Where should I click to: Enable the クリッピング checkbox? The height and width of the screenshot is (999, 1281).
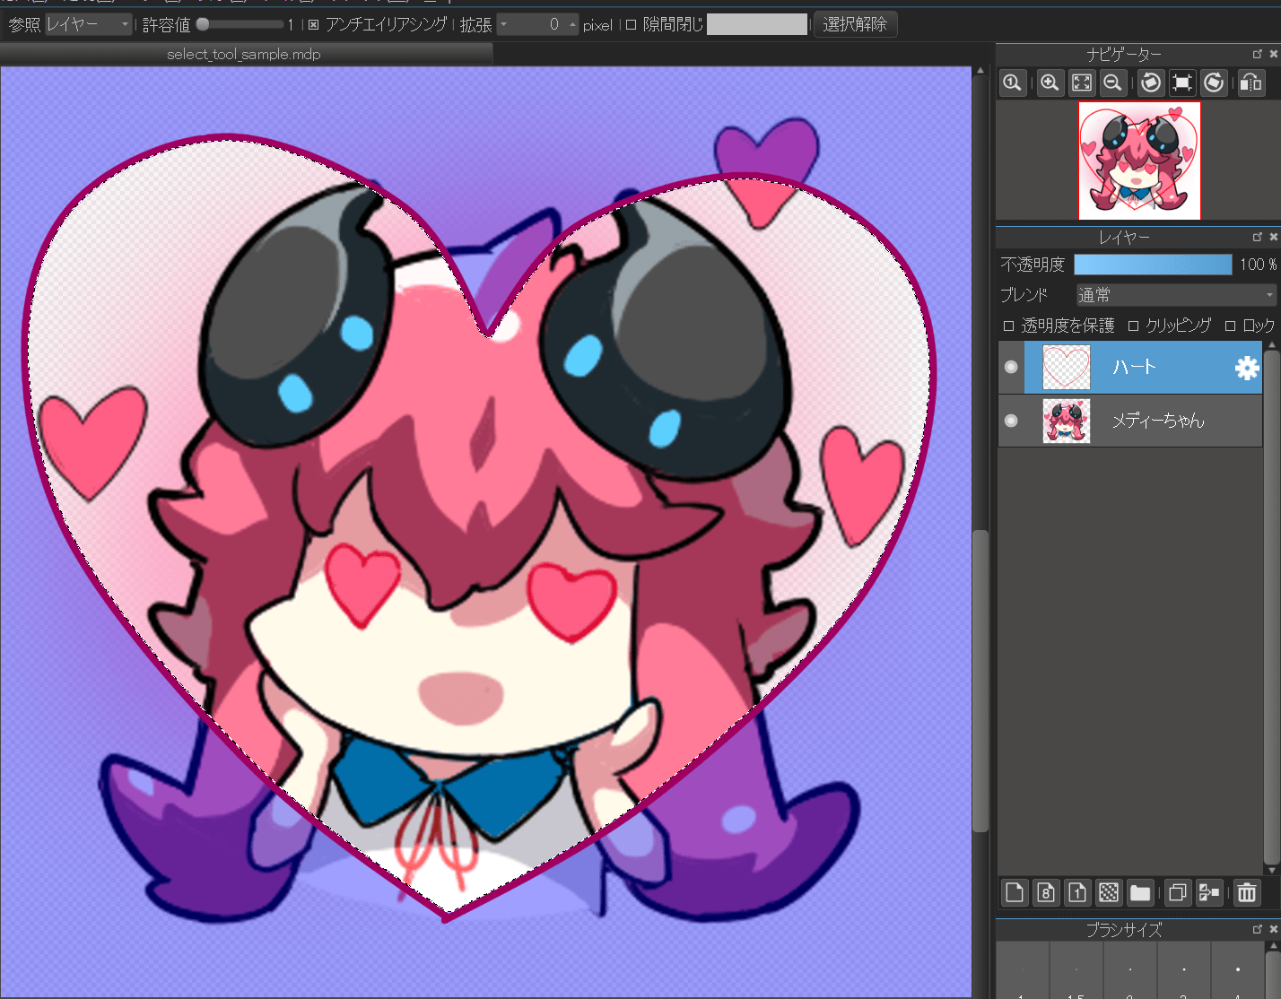(1134, 326)
